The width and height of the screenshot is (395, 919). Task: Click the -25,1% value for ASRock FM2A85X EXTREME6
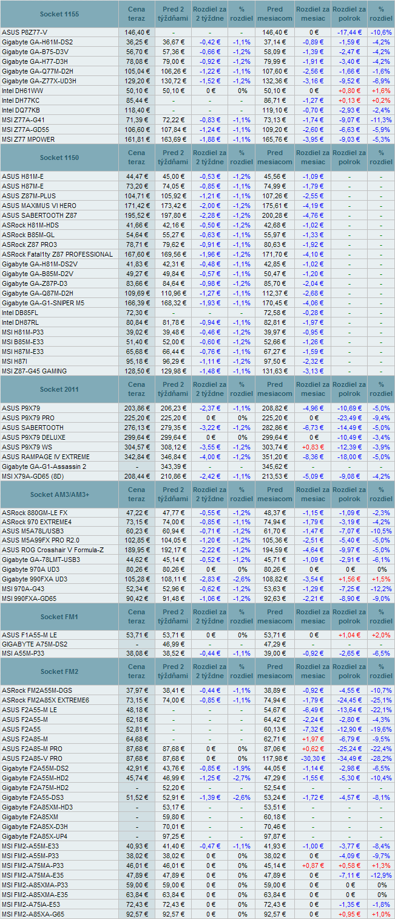[381, 700]
